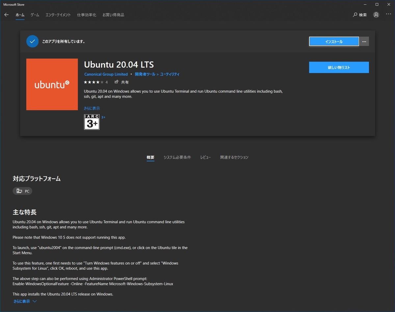Minimize the Microsoft Store window
The height and width of the screenshot is (312, 395).
pyautogui.click(x=365, y=4)
